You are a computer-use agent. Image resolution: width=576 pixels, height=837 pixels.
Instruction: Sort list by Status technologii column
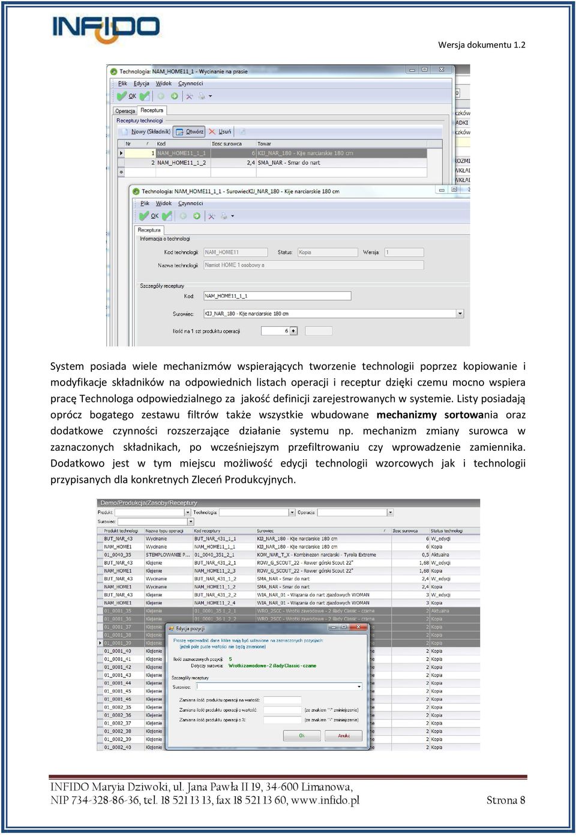pyautogui.click(x=454, y=531)
